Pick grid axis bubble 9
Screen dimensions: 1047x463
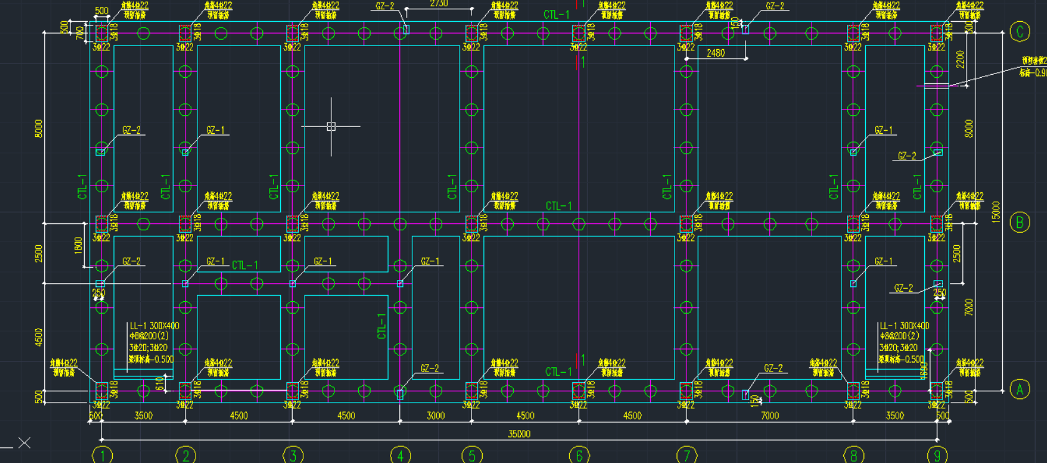(937, 456)
